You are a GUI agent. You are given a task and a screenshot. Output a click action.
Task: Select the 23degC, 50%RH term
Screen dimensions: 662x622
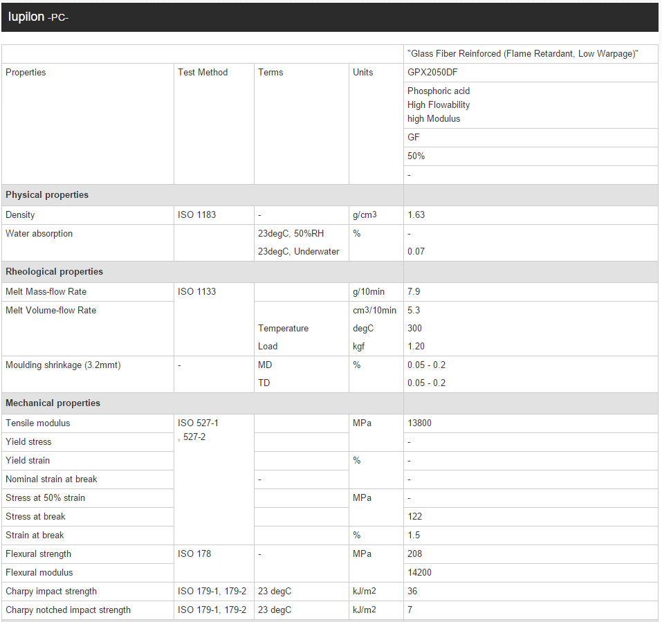[291, 234]
